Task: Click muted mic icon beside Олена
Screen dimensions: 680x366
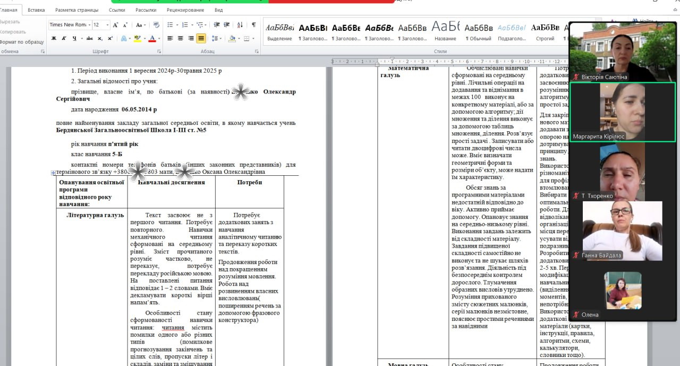Action: [575, 315]
